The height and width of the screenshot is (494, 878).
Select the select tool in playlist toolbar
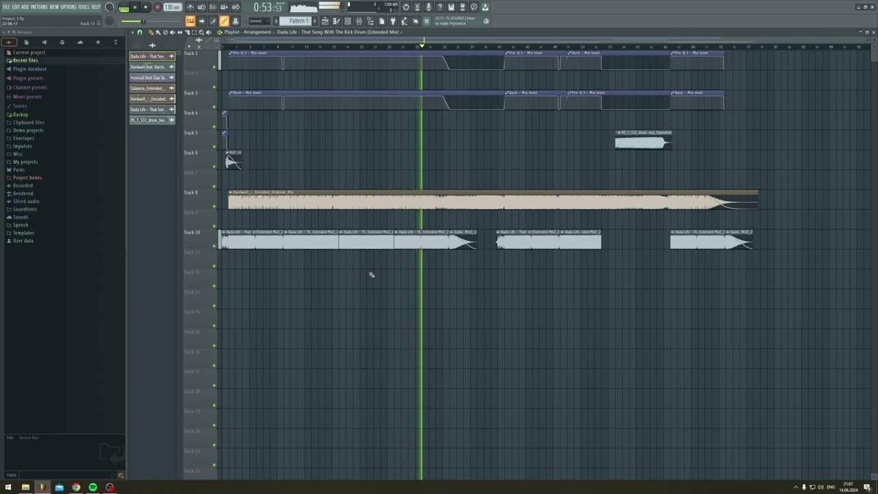click(x=194, y=32)
